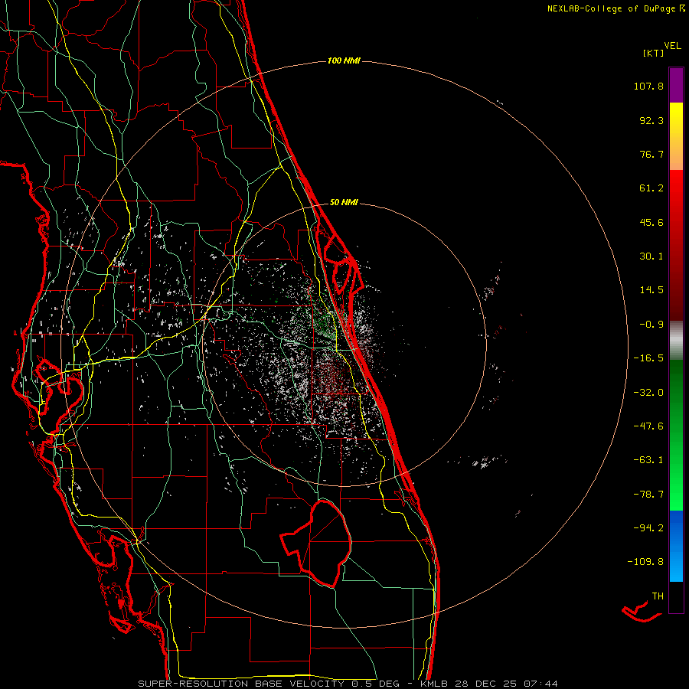Screen dimensions: 689x689
Task: Click the 61.2 legend value
Action: (x=651, y=188)
